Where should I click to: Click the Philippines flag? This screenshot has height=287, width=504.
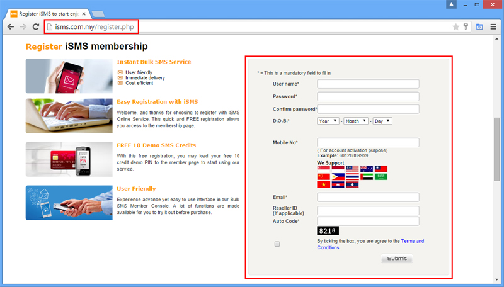click(338, 177)
